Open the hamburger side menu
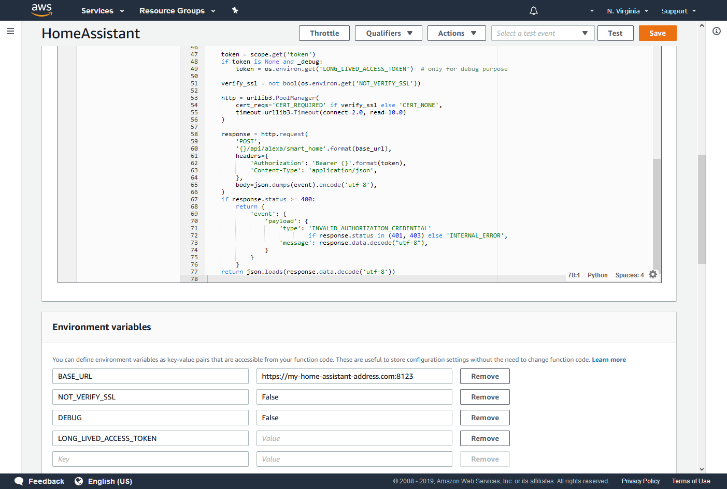Viewport: 727px width, 489px height. click(10, 31)
